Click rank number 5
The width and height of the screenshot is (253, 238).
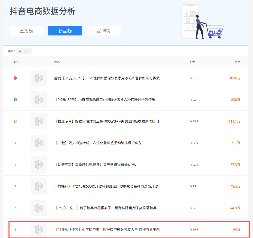(15, 165)
